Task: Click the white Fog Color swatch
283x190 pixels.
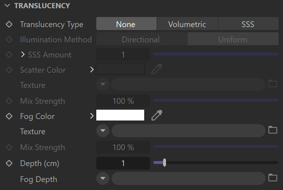Action: coord(120,115)
